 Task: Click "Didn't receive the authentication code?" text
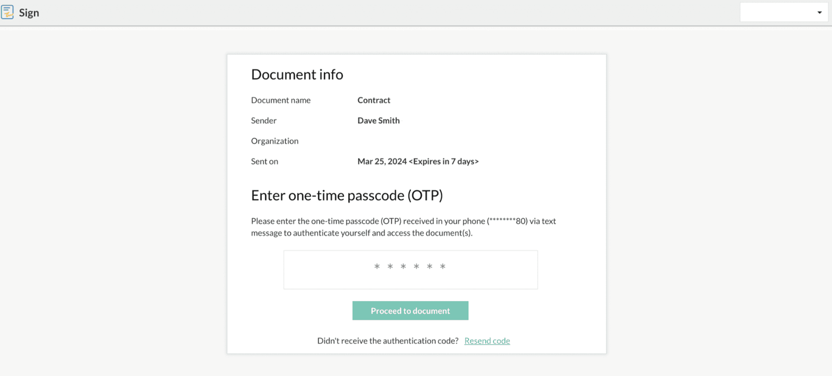[x=388, y=341]
